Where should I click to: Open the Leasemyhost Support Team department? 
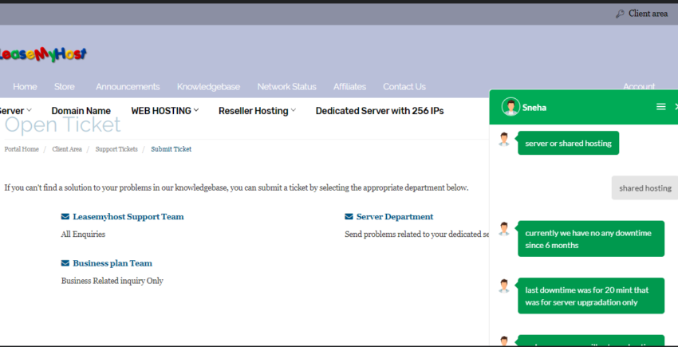[x=128, y=216]
